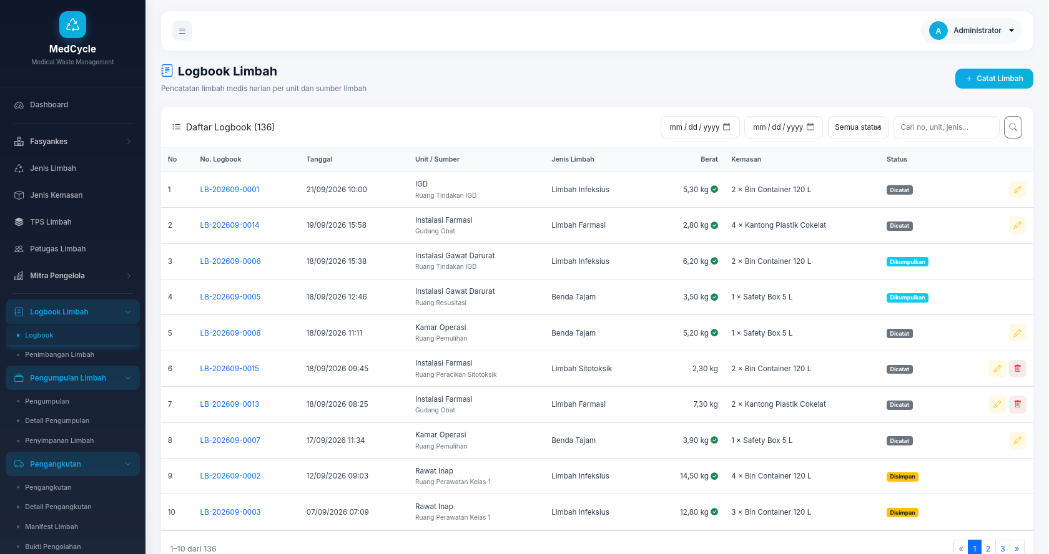Image resolution: width=1049 pixels, height=554 pixels.
Task: Open logbook link LB-202609-0002
Action: [230, 476]
